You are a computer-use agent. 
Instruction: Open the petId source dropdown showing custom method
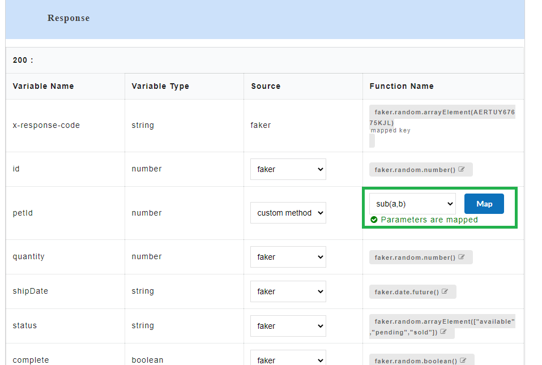288,213
